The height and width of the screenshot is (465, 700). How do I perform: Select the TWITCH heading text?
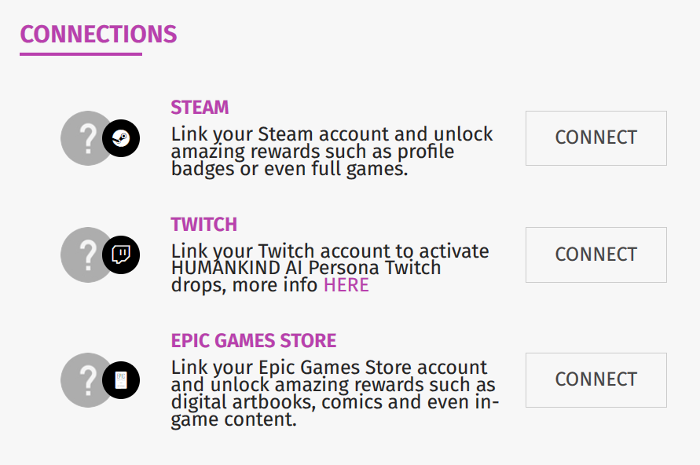click(x=203, y=225)
